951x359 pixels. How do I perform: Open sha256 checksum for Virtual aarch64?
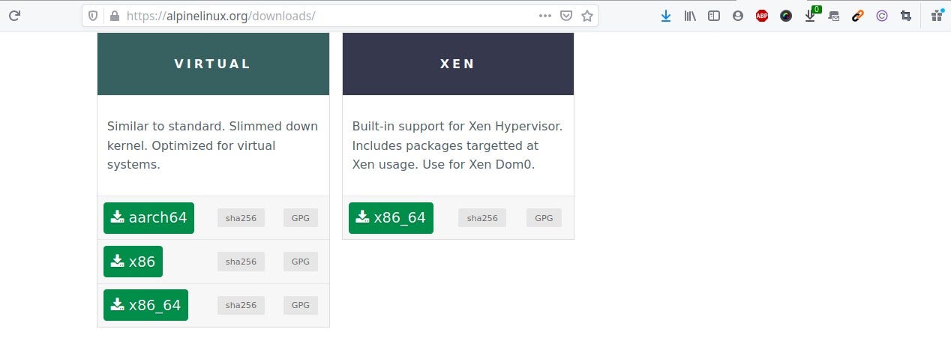pyautogui.click(x=241, y=218)
